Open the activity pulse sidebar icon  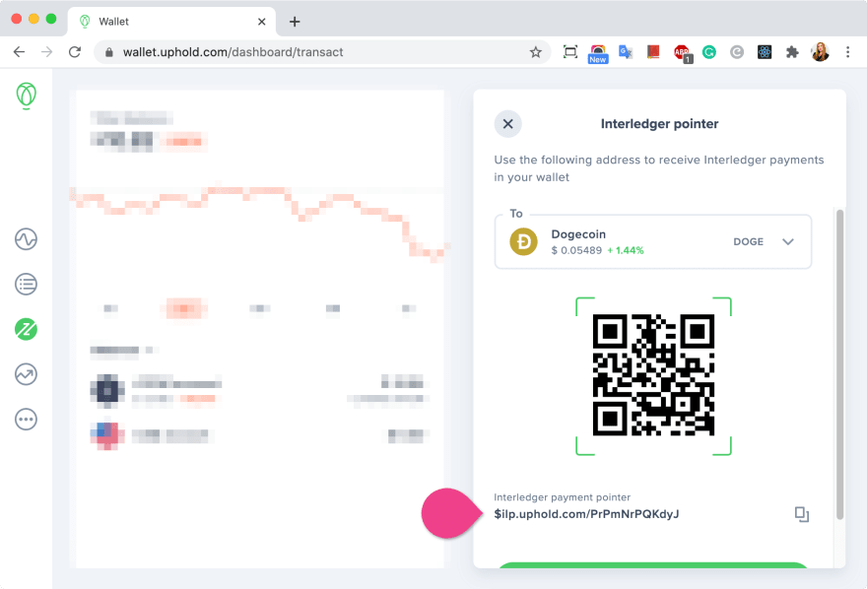[26, 239]
